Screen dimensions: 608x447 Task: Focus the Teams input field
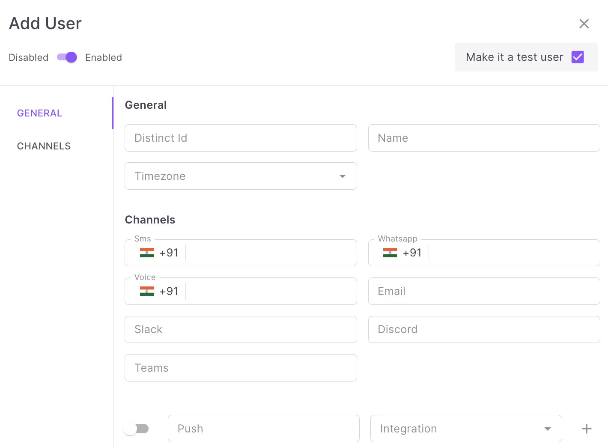point(241,368)
